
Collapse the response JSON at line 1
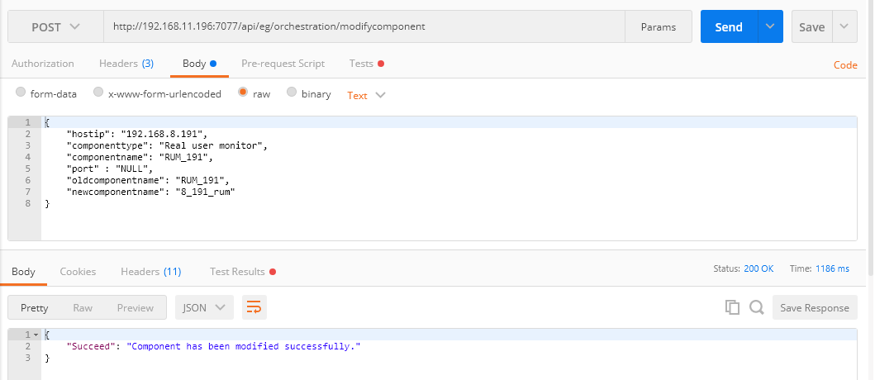click(37, 335)
